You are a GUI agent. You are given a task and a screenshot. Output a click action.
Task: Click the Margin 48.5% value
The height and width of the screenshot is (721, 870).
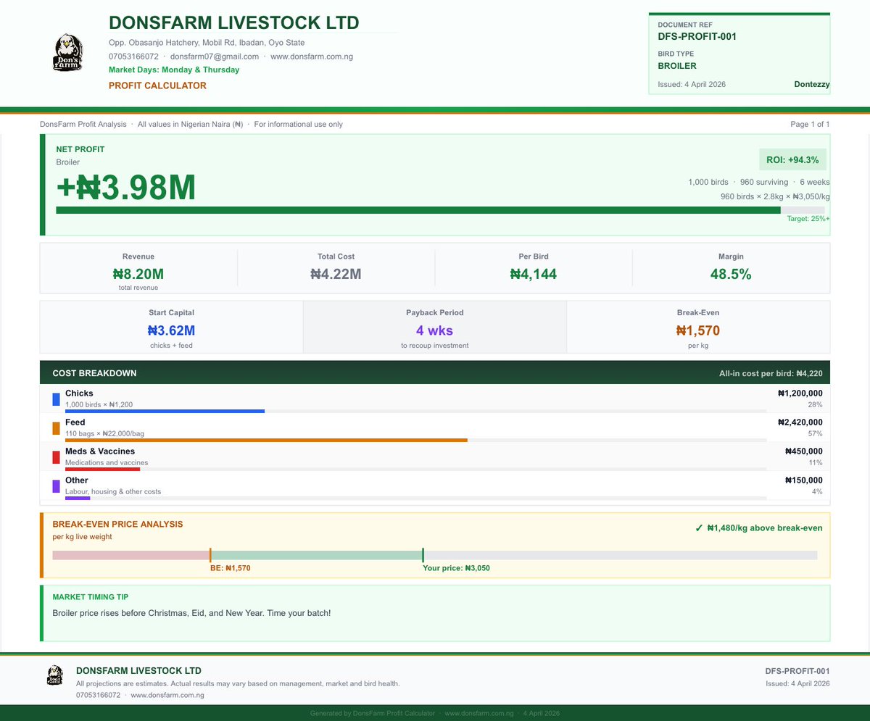tap(731, 274)
